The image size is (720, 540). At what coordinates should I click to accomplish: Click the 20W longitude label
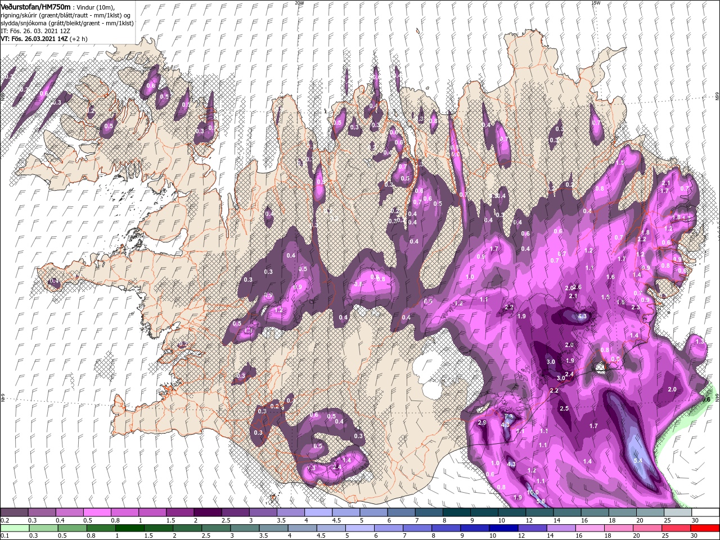tap(299, 3)
